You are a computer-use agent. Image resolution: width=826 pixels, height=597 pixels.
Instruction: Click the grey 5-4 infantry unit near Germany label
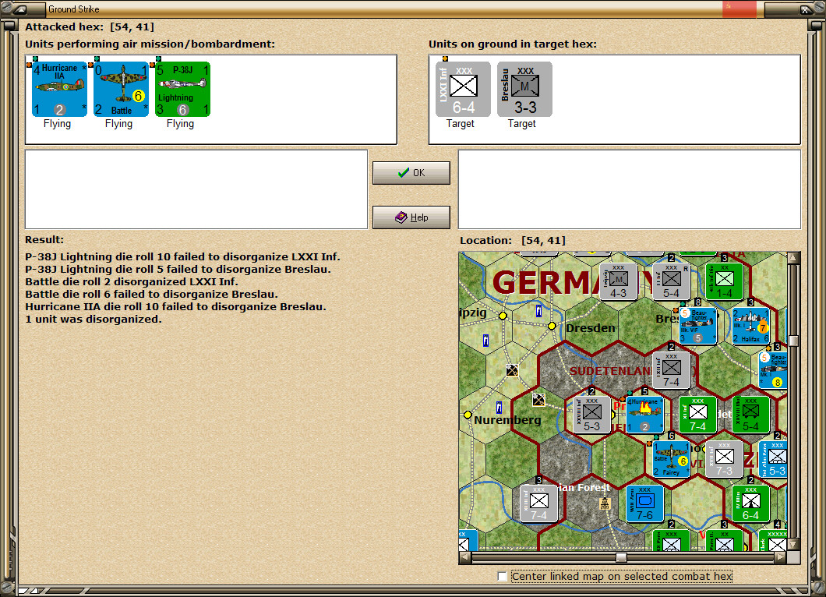pos(671,282)
